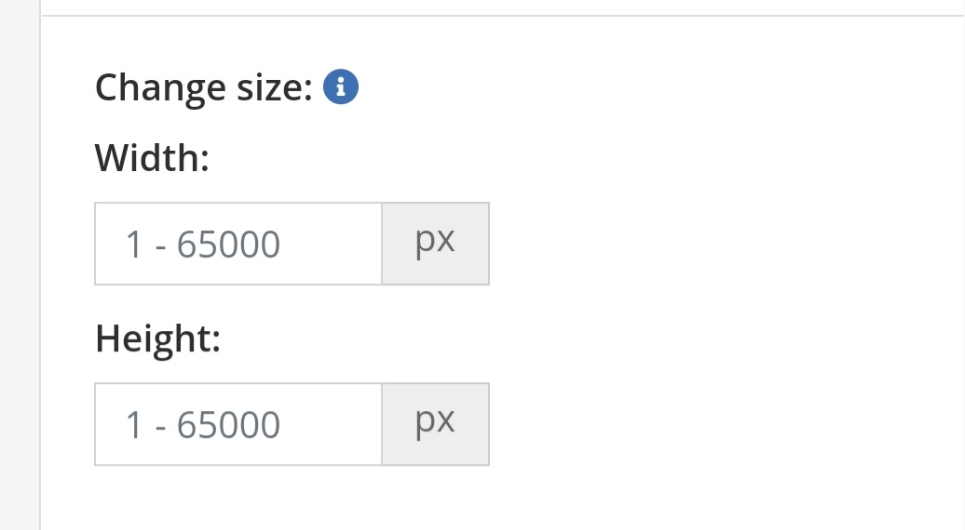Click the '1 - 65000' placeholder in Width box
The image size is (965, 530).
203,245
